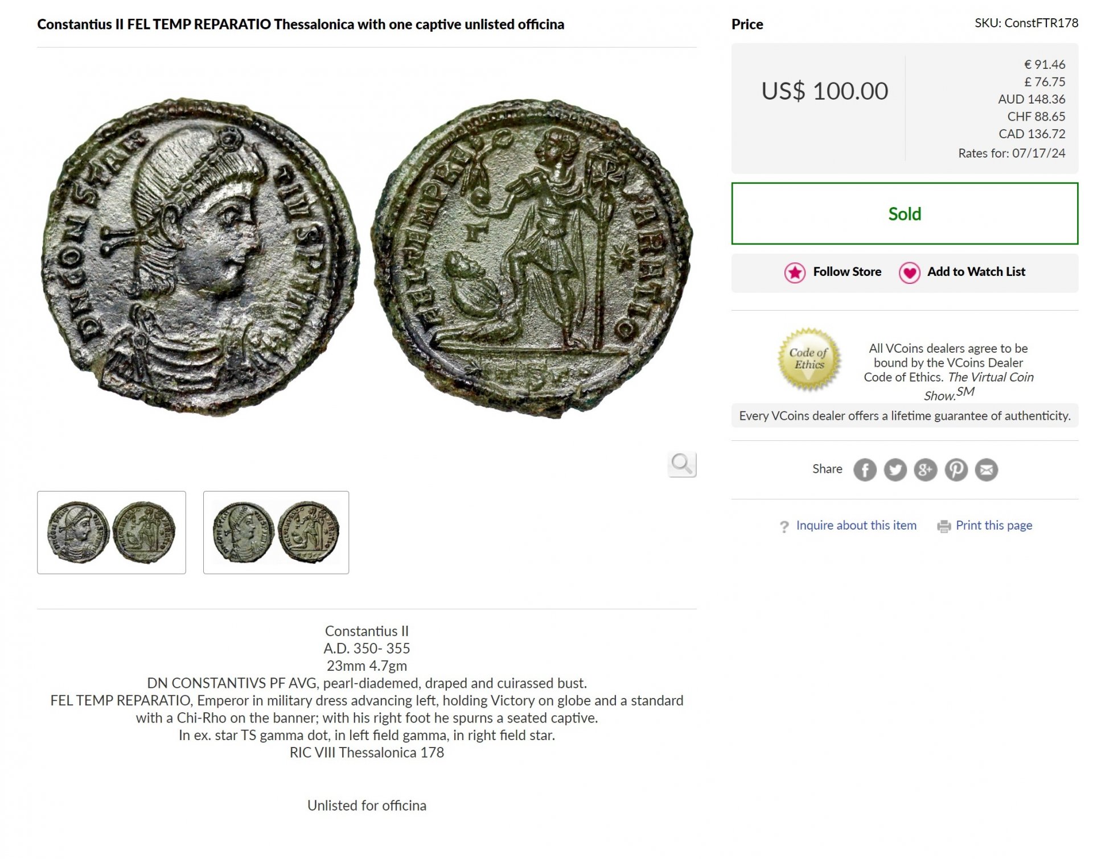The width and height of the screenshot is (1093, 859).
Task: Click Follow Store text
Action: coord(847,271)
